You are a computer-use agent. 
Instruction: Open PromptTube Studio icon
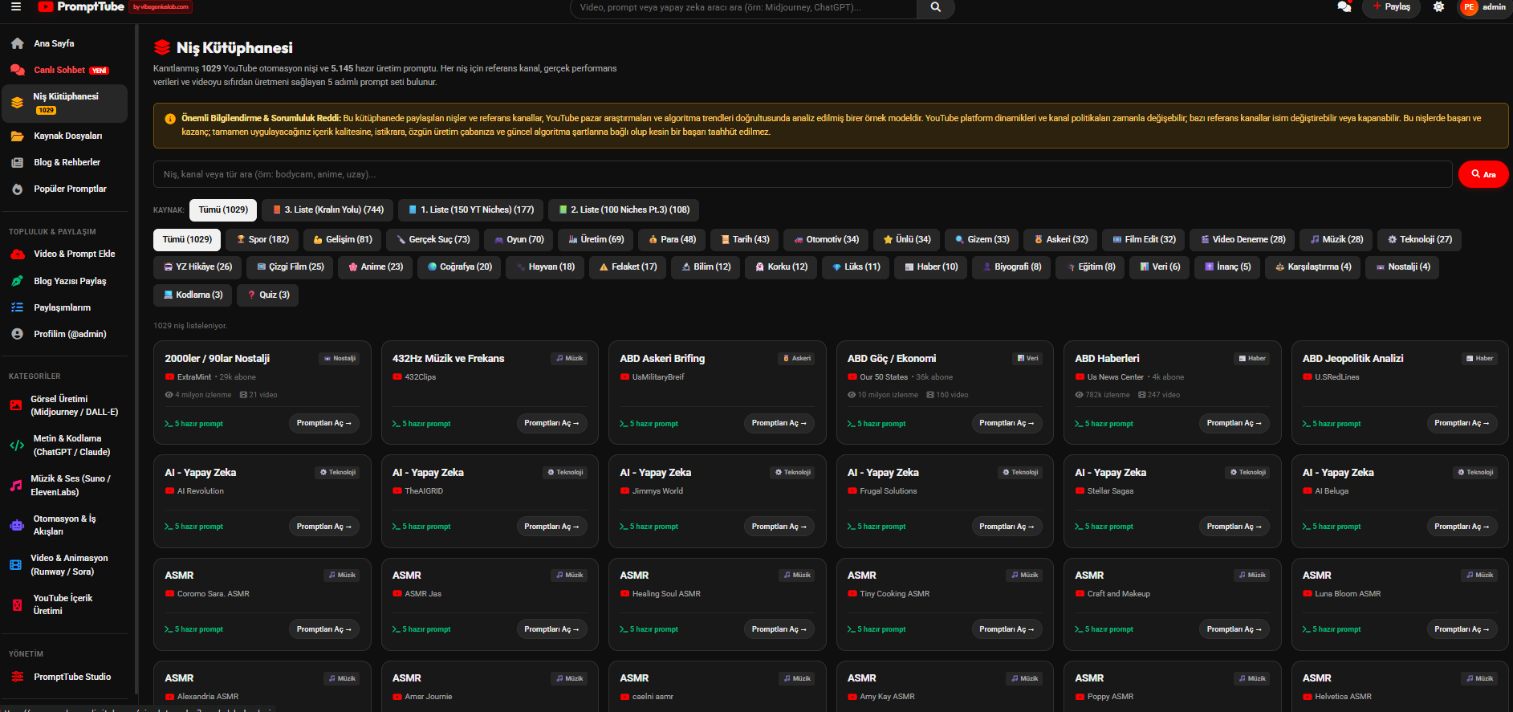[x=17, y=677]
